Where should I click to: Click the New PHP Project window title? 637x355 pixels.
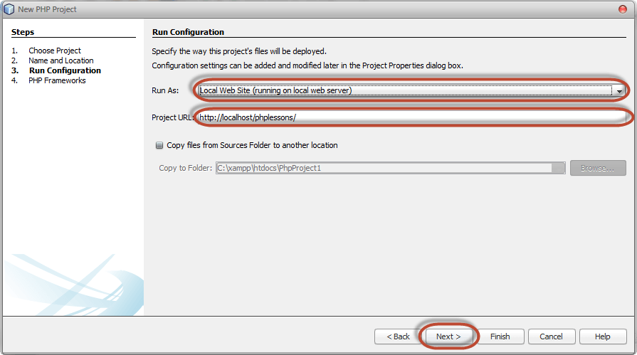point(47,9)
